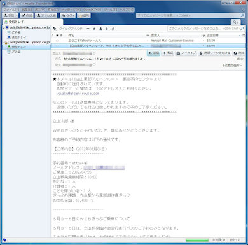Toggle the star filter in quick filter bar
This screenshot has height=245, width=248.
click(94, 29)
